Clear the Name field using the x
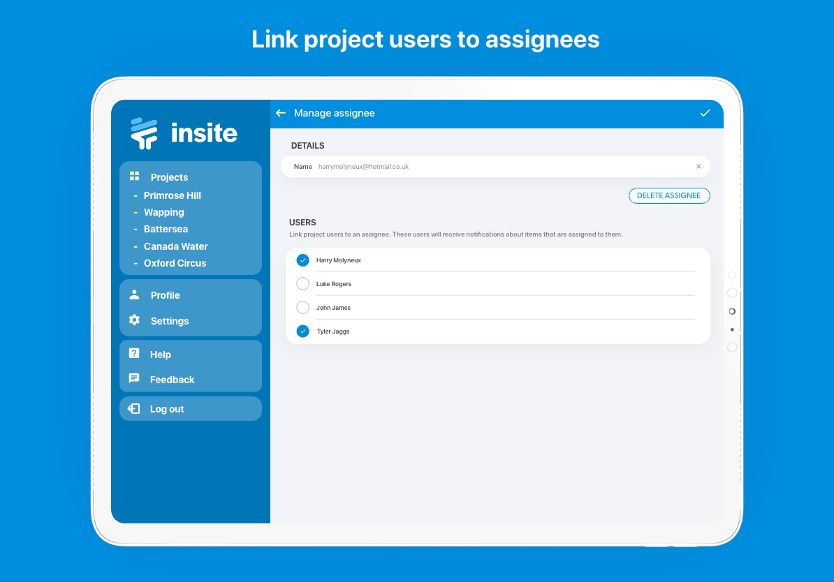 [x=698, y=166]
